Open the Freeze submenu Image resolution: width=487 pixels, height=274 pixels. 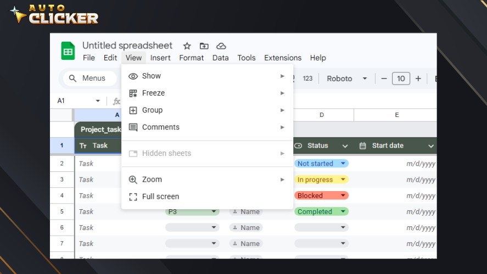point(153,93)
